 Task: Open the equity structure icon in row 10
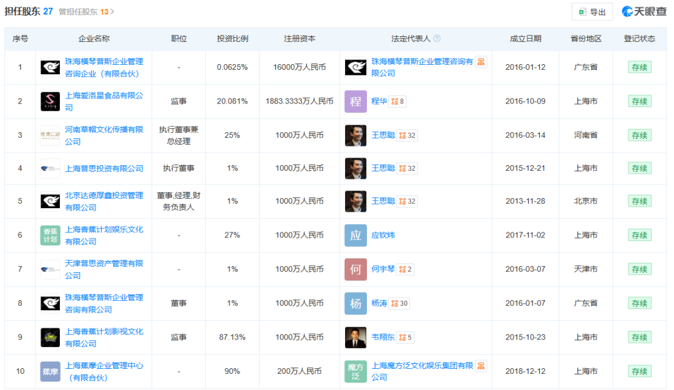pos(481,366)
